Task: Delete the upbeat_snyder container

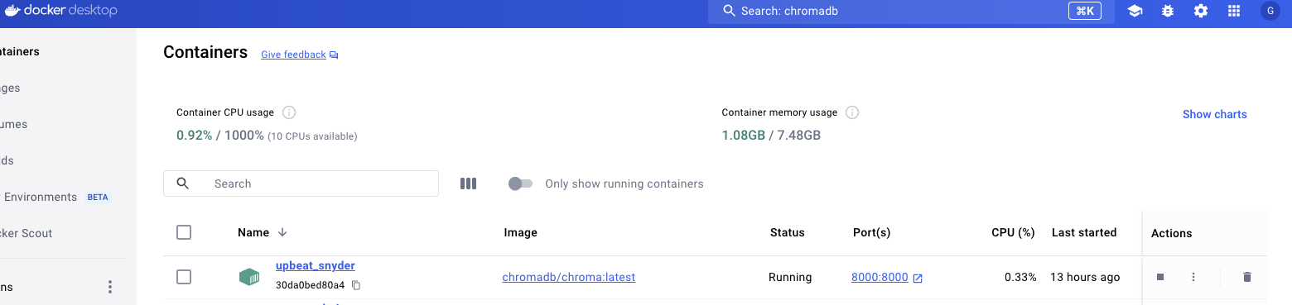Action: point(1247,277)
